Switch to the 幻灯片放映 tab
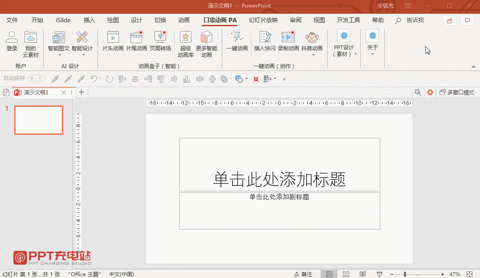Image resolution: width=480 pixels, height=278 pixels. tap(263, 20)
